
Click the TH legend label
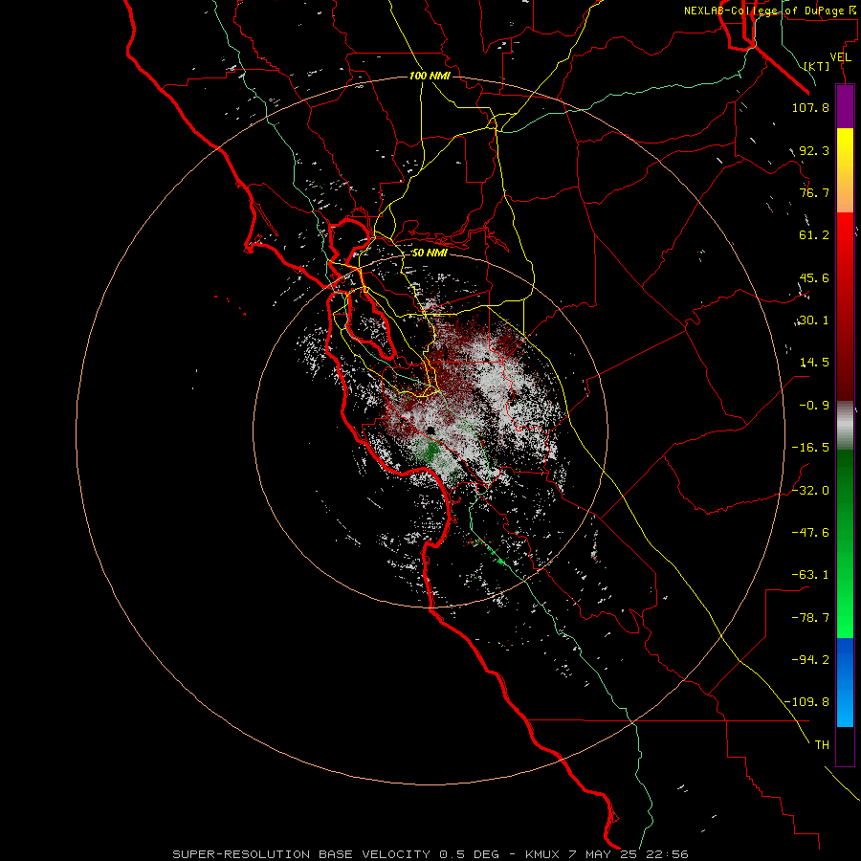(x=822, y=745)
